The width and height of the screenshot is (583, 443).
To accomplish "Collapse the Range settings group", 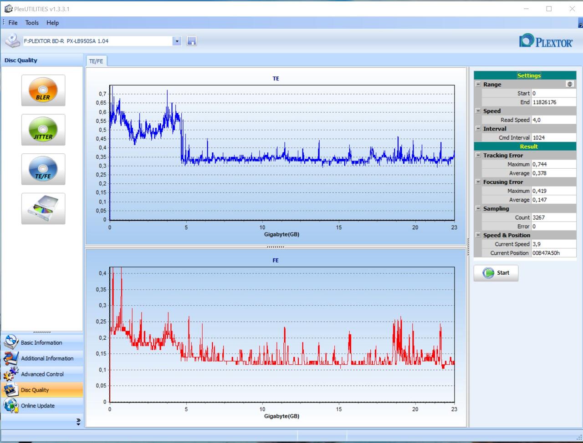I will point(478,84).
